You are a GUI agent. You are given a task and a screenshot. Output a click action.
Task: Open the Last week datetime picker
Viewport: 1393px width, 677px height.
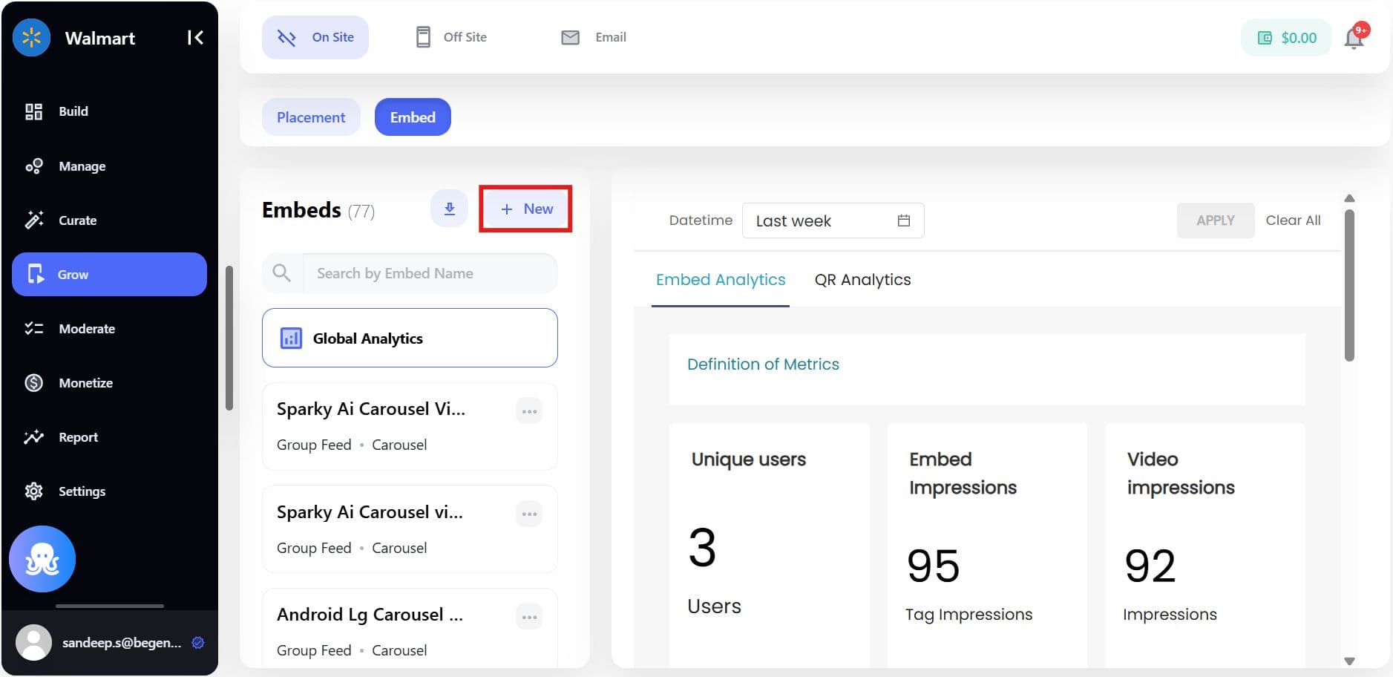coord(833,220)
